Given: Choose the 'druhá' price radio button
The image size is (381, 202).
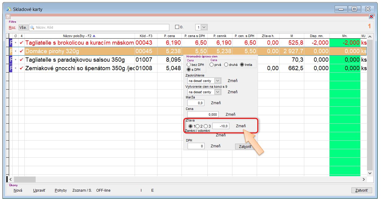Looking at the screenshot, I should [226, 65].
